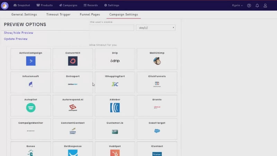Open the Products menu
The image size is (277, 156).
45,5
